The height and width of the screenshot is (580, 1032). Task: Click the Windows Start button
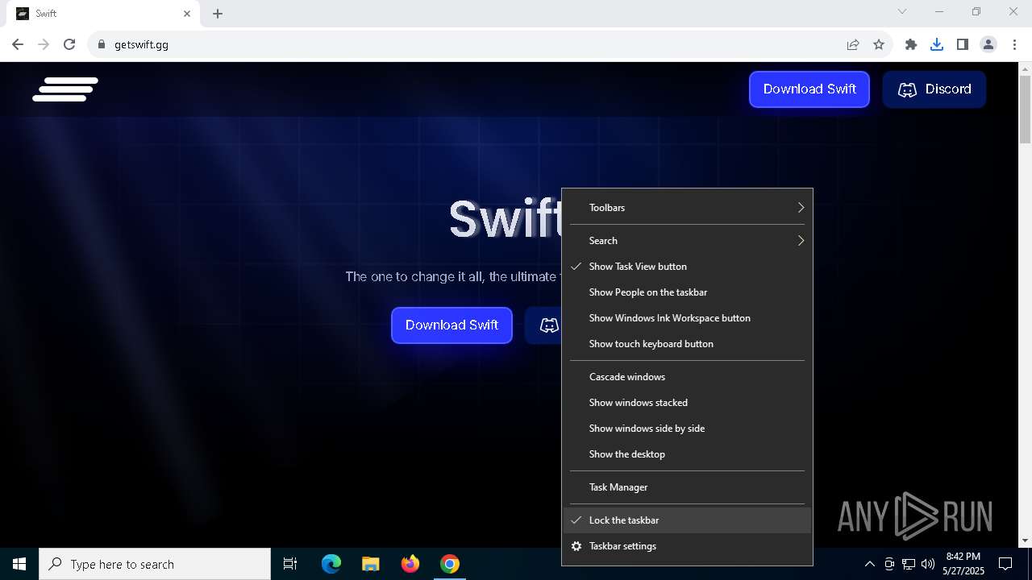click(19, 564)
